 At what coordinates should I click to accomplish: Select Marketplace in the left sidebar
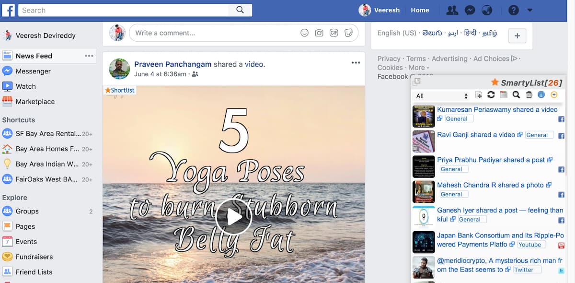click(35, 102)
